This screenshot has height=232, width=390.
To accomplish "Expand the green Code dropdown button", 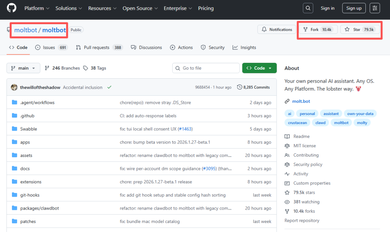I will tap(259, 68).
